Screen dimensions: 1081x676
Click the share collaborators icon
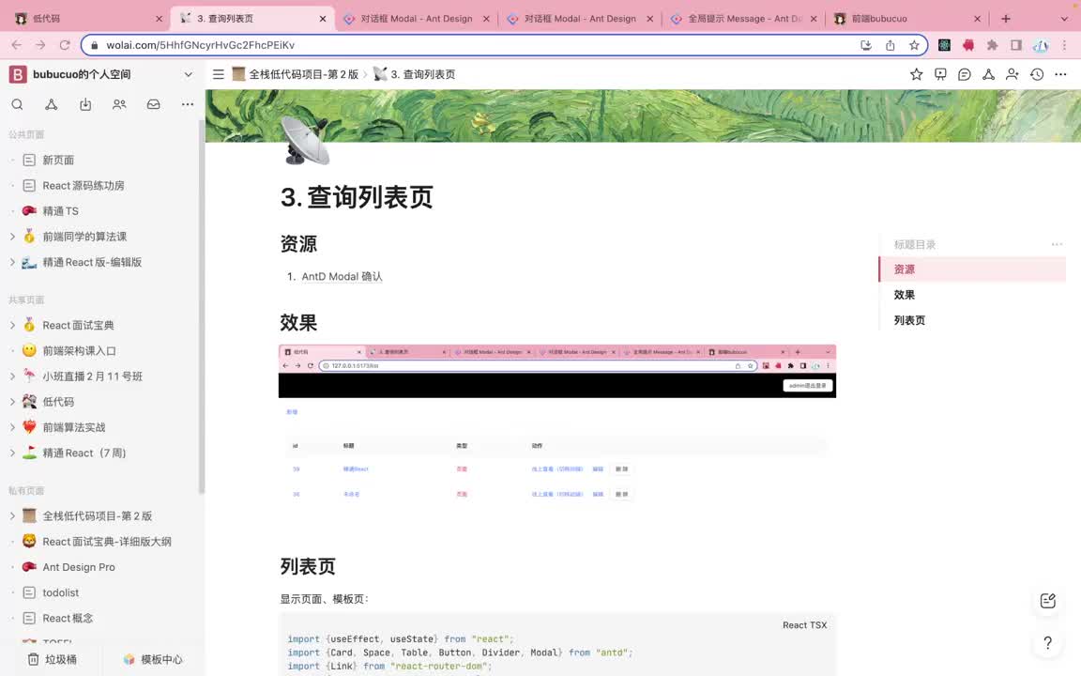pyautogui.click(x=1012, y=74)
